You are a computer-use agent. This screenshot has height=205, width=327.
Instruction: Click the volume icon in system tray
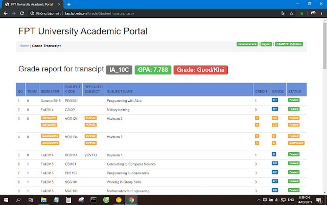coord(277,200)
